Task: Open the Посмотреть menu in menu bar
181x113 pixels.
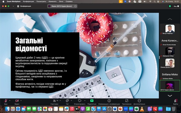Action: [41, 2]
